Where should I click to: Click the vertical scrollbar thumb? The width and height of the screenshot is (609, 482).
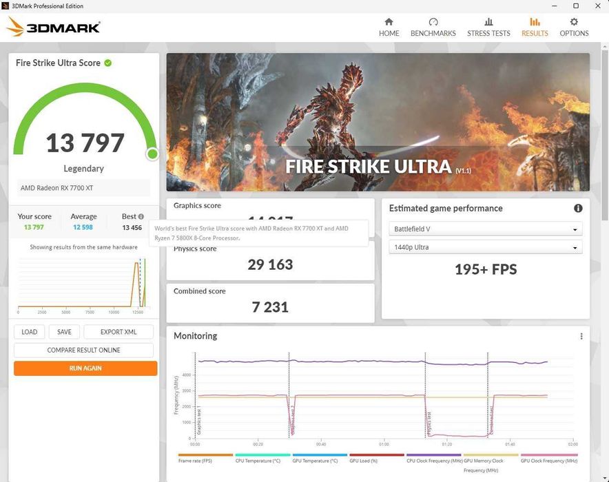pyautogui.click(x=605, y=136)
